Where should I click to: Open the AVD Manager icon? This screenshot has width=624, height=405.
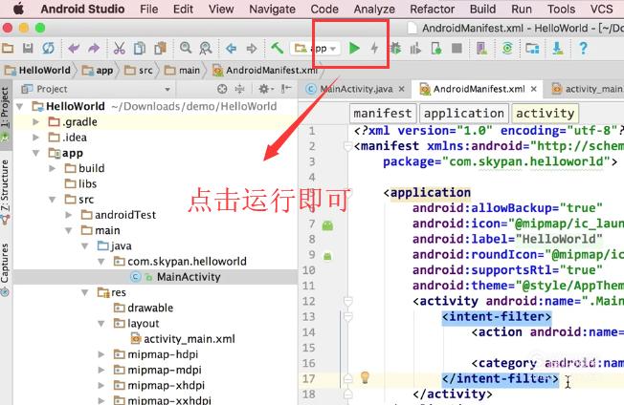pyautogui.click(x=481, y=49)
